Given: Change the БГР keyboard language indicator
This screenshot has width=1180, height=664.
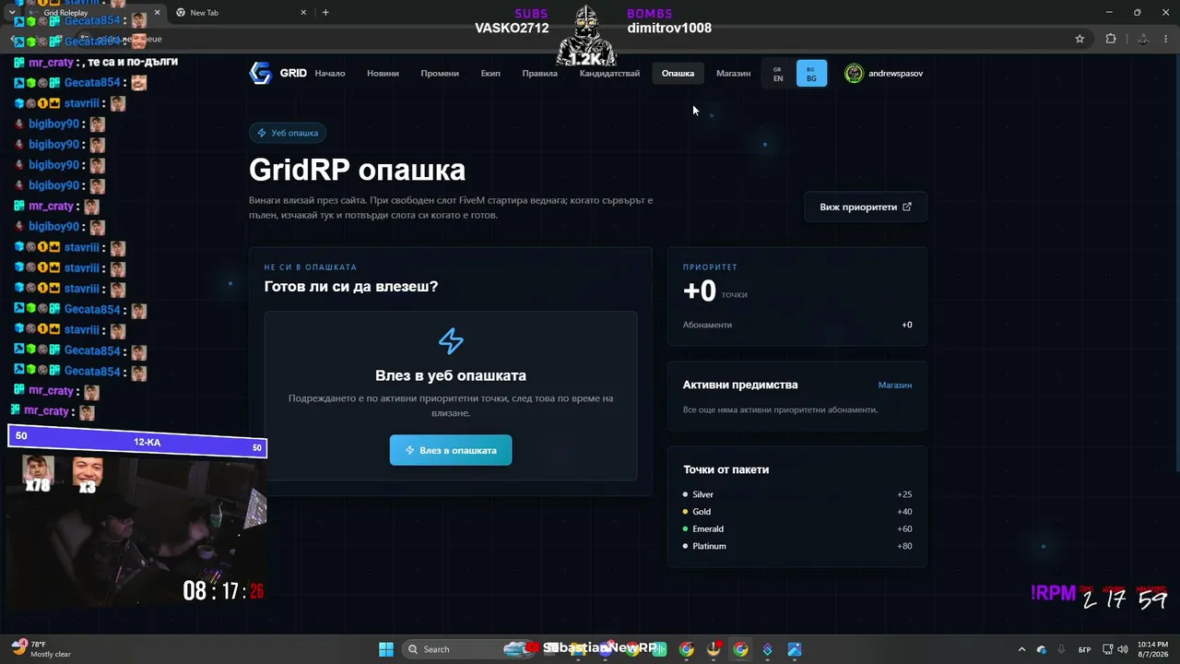Looking at the screenshot, I should [1085, 649].
